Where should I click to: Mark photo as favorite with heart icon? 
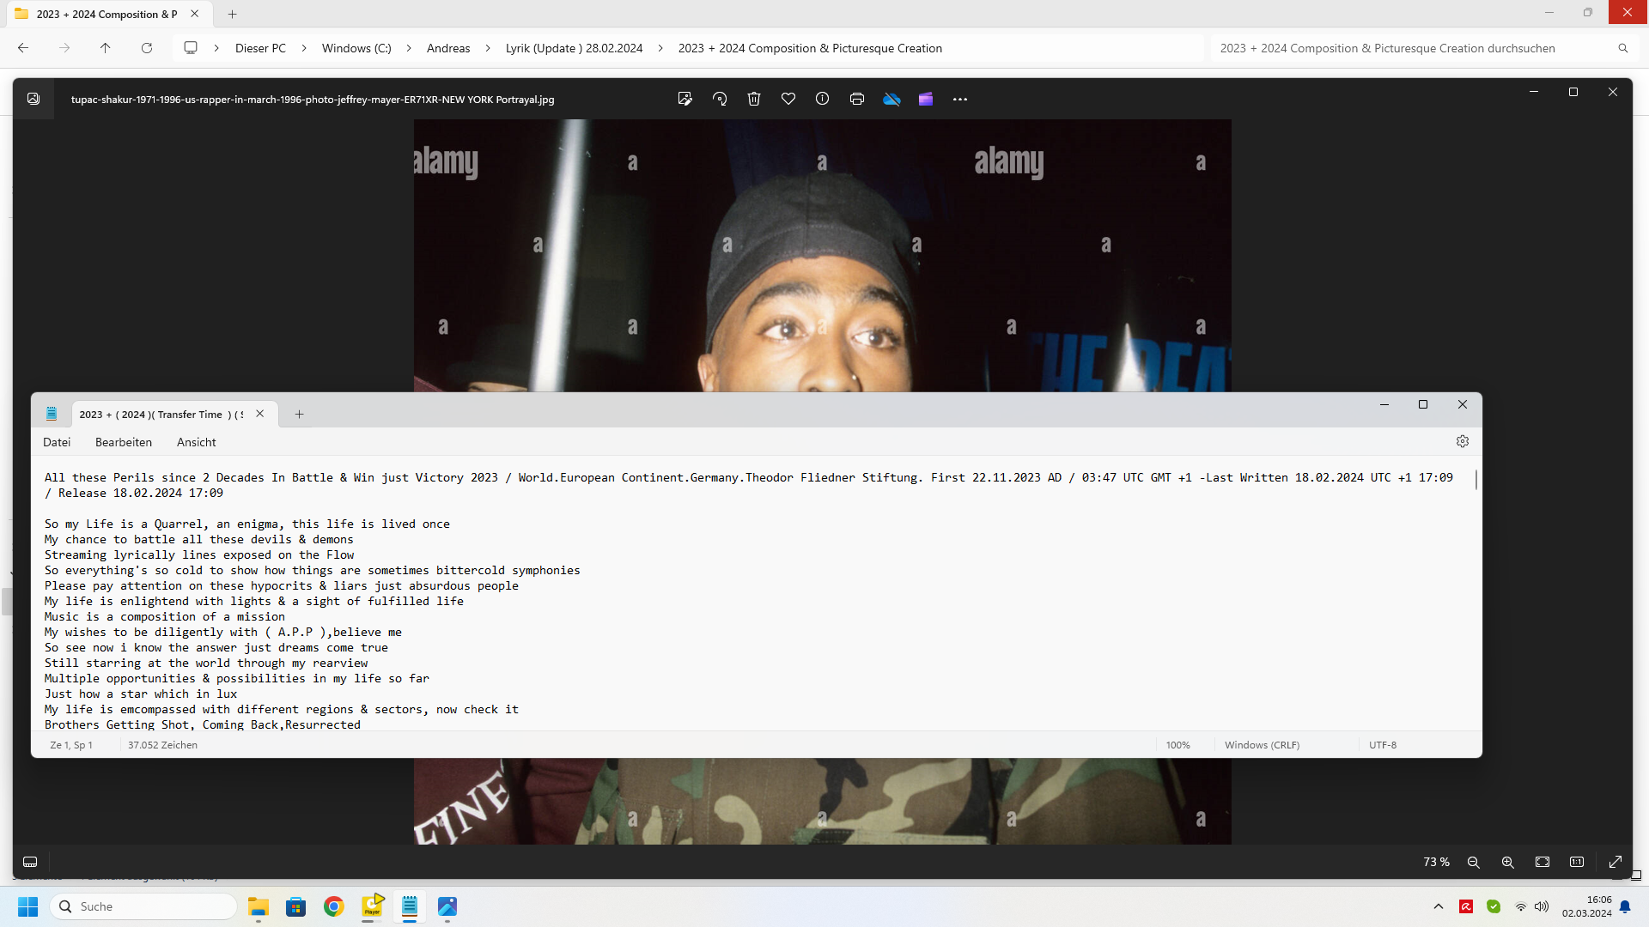point(788,99)
